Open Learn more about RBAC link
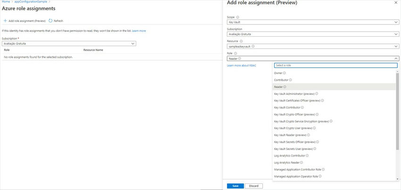 pyautogui.click(x=242, y=65)
